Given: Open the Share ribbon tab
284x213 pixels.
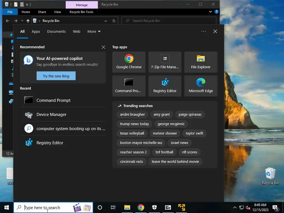Looking at the screenshot, I should coord(42,12).
